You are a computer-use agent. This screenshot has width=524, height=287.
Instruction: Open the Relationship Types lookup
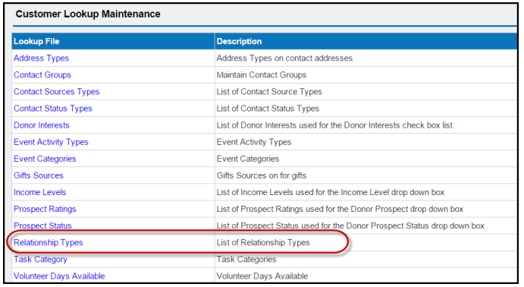[48, 242]
